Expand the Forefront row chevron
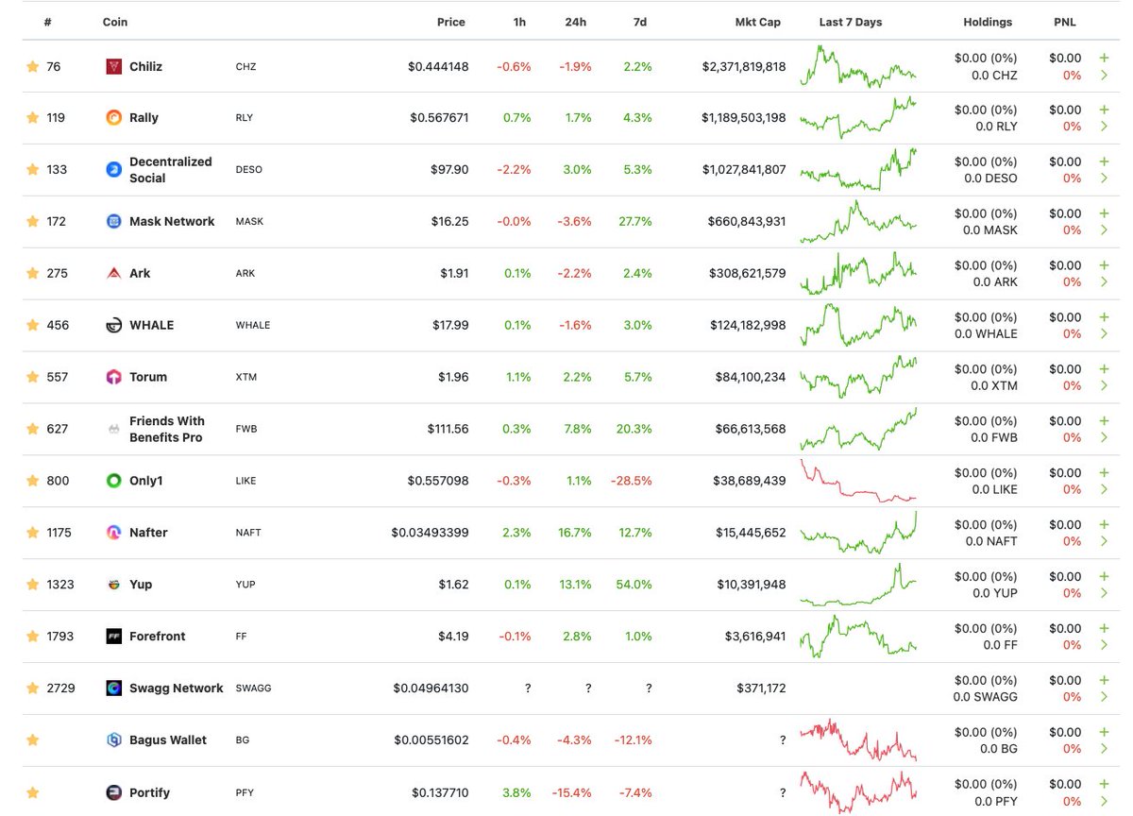The width and height of the screenshot is (1133, 816). [1104, 646]
